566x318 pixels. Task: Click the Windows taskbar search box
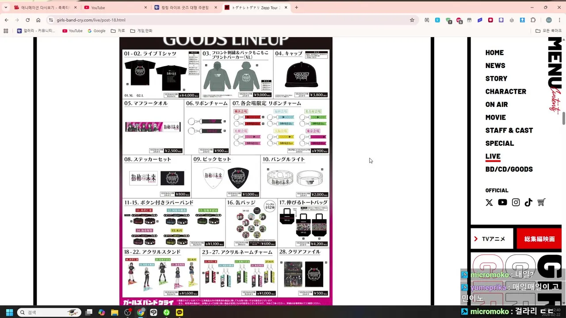point(49,312)
